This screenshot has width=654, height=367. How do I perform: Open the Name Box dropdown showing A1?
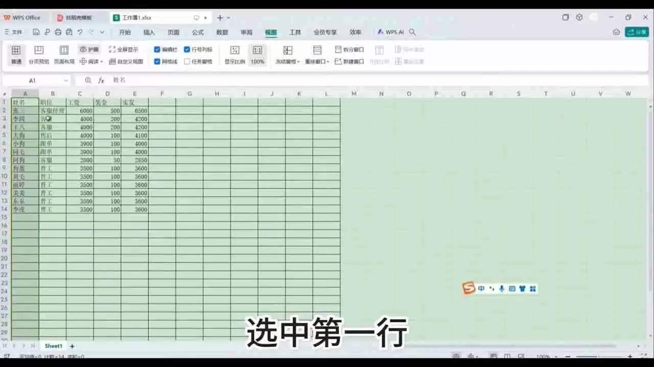pos(66,80)
